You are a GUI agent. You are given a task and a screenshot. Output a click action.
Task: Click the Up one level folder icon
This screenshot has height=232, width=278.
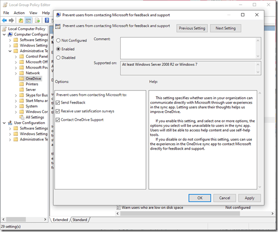21,20
